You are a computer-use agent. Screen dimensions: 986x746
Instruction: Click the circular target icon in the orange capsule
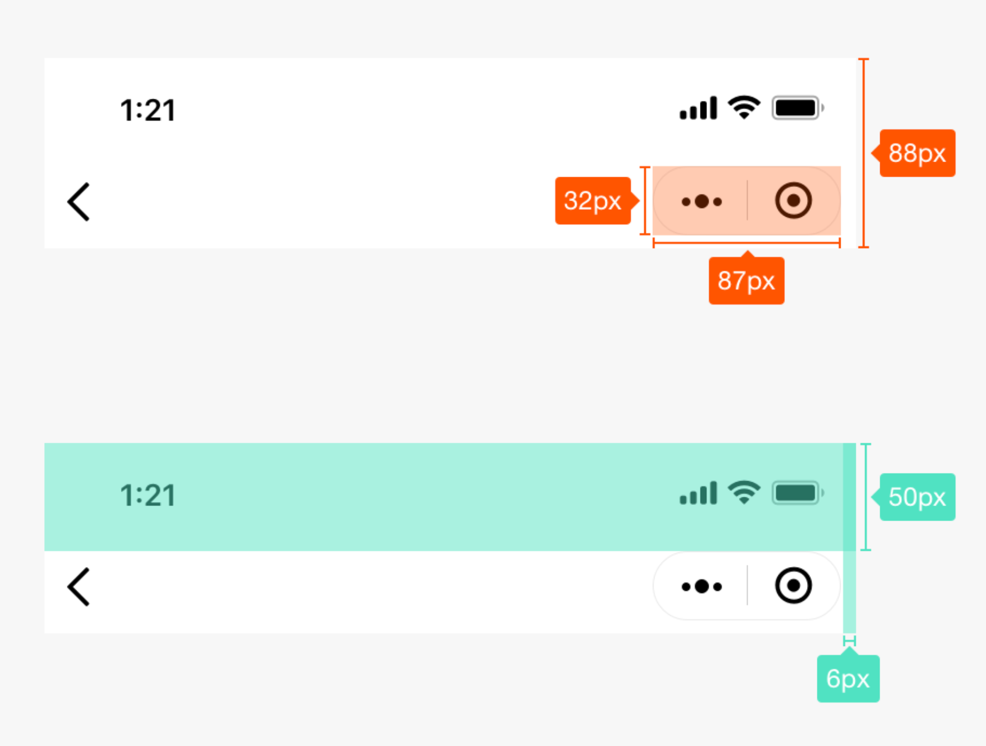(793, 201)
